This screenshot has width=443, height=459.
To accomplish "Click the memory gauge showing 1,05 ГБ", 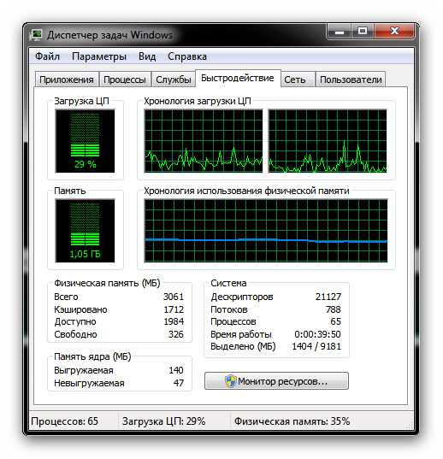I will click(86, 231).
